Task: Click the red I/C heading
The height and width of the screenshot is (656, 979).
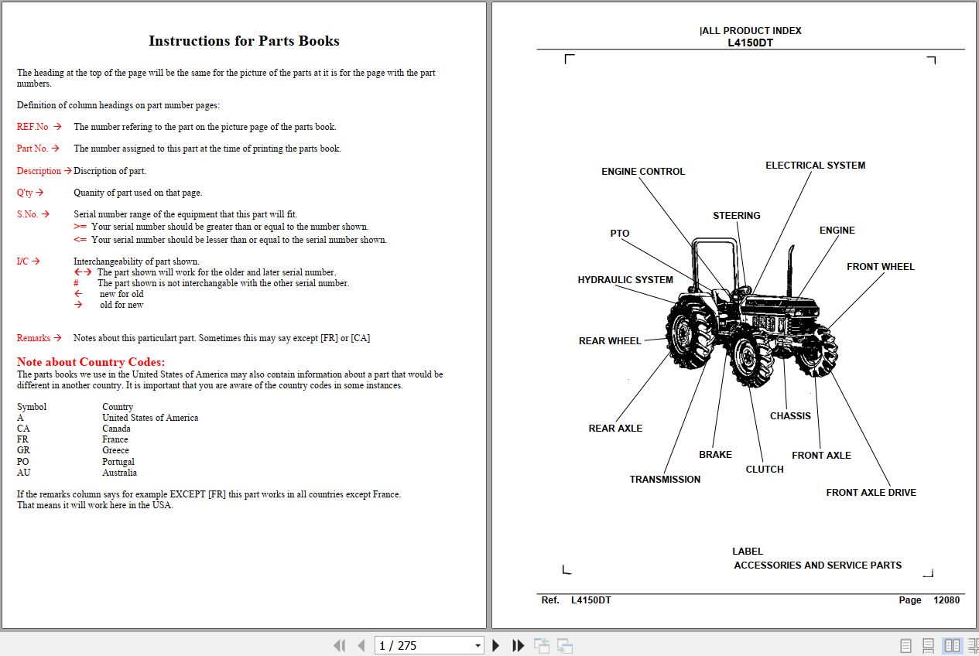Action: (23, 261)
